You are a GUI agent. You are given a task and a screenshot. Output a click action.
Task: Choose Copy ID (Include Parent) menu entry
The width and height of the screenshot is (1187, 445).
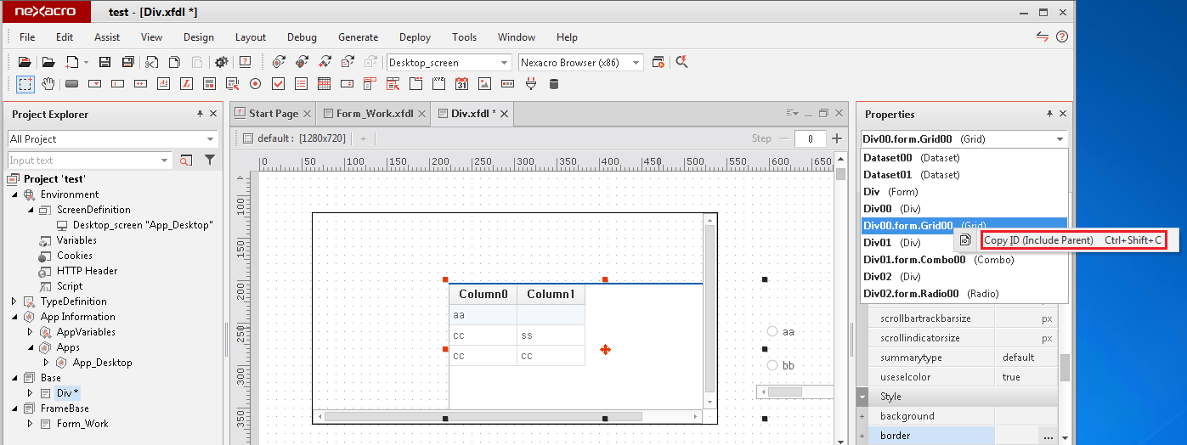click(x=1073, y=240)
